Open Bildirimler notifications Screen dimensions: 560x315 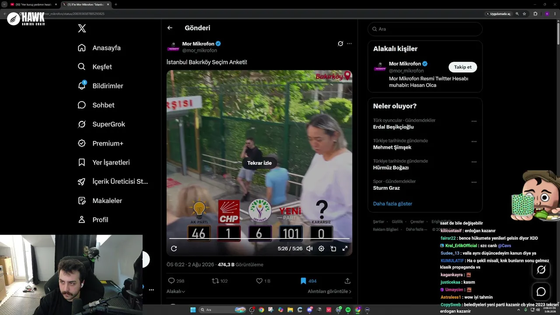point(101,86)
